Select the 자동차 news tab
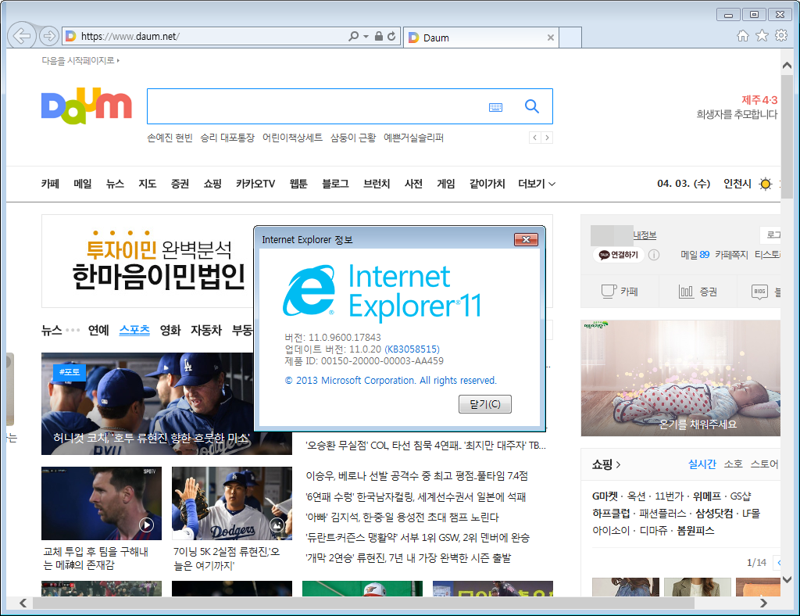The image size is (800, 616). pyautogui.click(x=206, y=331)
